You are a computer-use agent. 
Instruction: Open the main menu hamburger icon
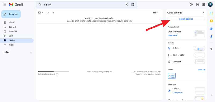[x=5, y=5]
